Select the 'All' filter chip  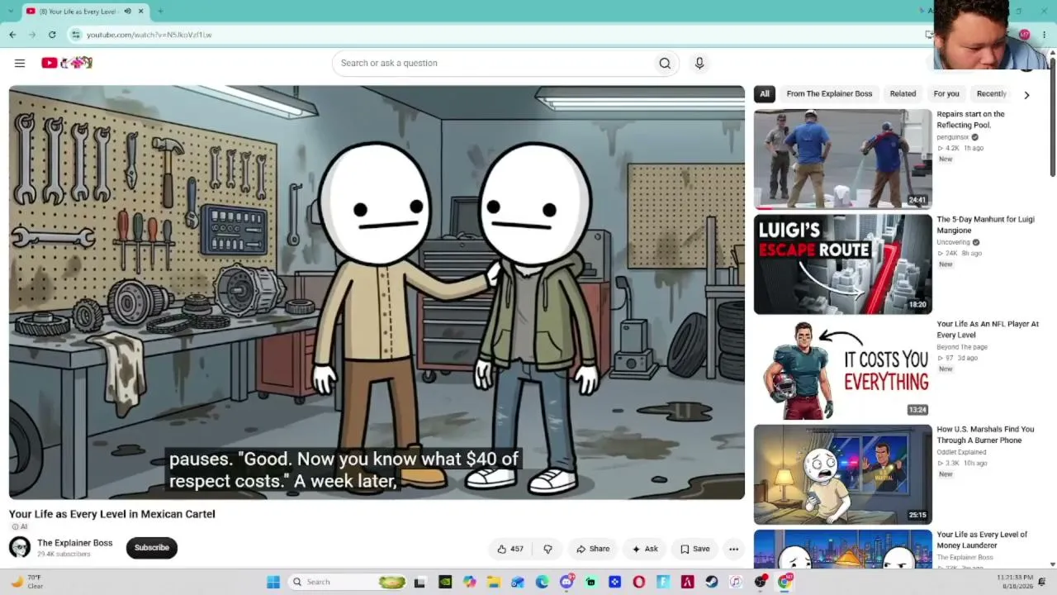pos(765,94)
